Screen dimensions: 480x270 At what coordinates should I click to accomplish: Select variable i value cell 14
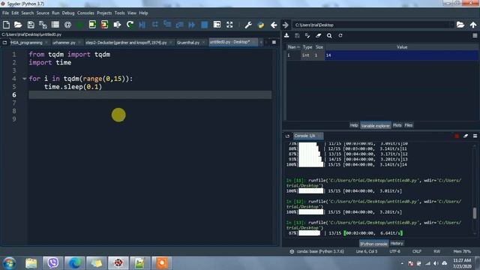coord(401,55)
